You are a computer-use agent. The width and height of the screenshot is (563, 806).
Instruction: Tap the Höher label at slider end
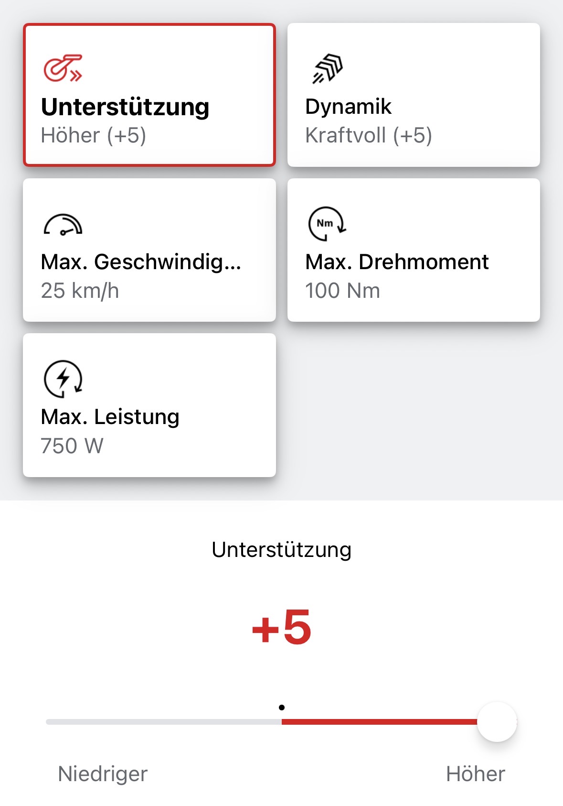(x=476, y=774)
